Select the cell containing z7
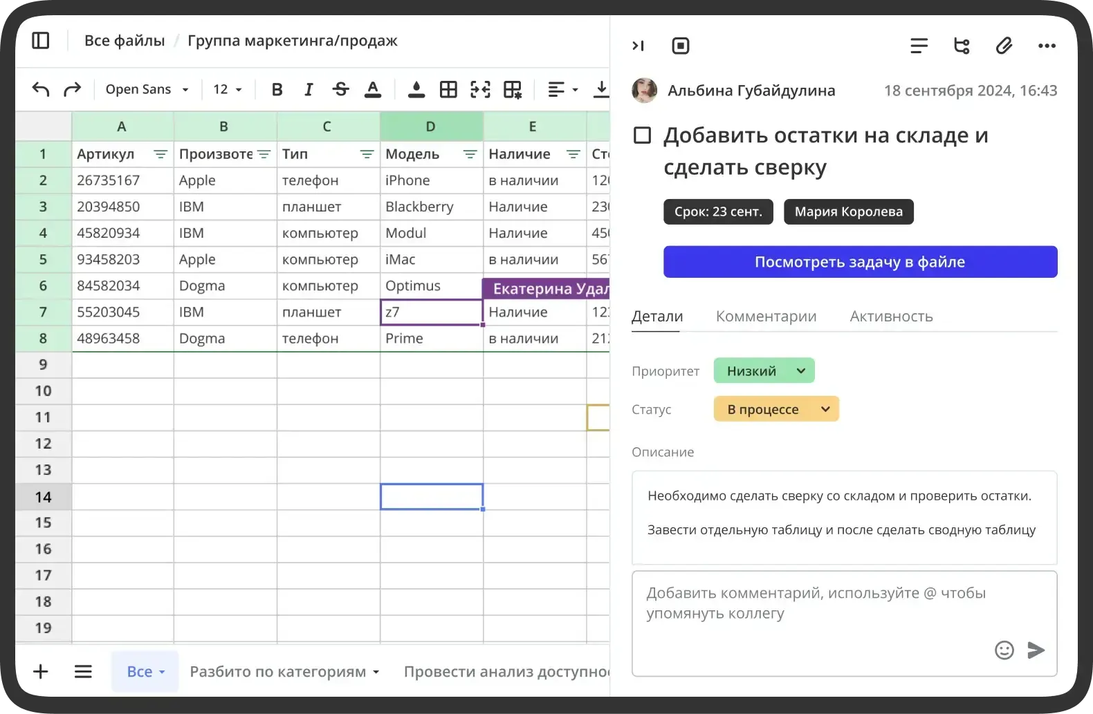 (432, 312)
